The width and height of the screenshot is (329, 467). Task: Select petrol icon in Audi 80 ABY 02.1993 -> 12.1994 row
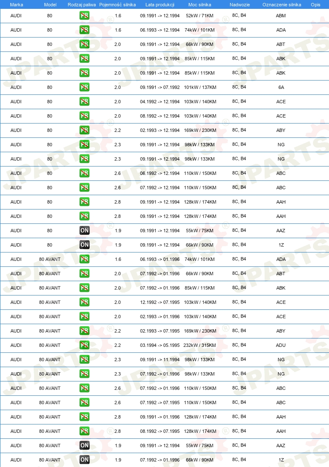coord(85,130)
